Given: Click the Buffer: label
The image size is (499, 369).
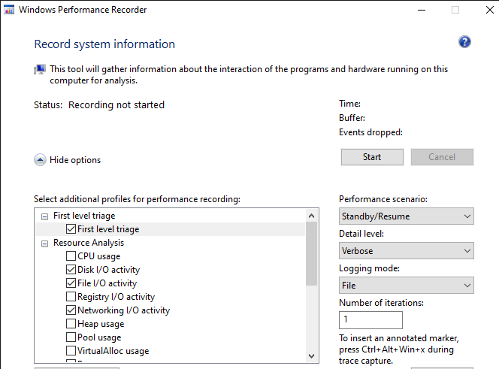Looking at the screenshot, I should [x=352, y=118].
